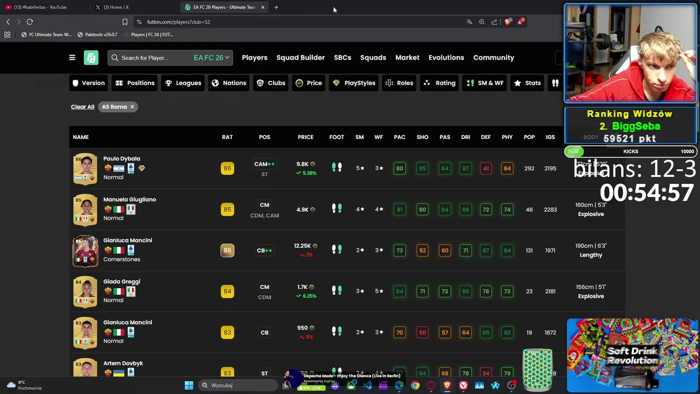This screenshot has height=394, width=700.
Task: Click Dybala's 86 rating badge
Action: pyautogui.click(x=227, y=169)
